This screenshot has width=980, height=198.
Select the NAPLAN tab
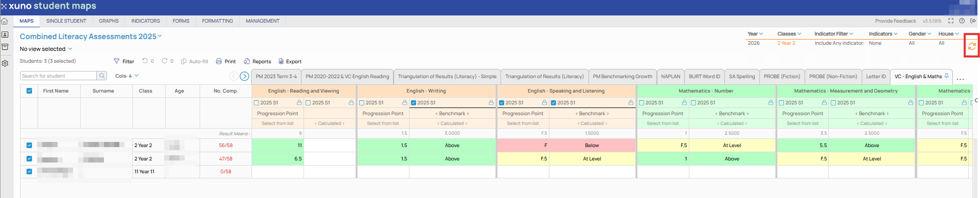pos(670,77)
